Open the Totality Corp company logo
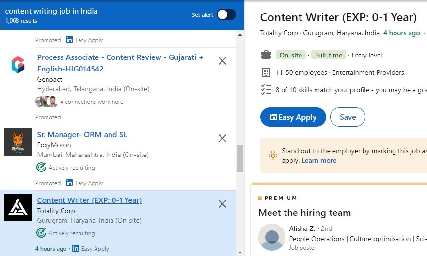The height and width of the screenshot is (256, 427). click(18, 208)
